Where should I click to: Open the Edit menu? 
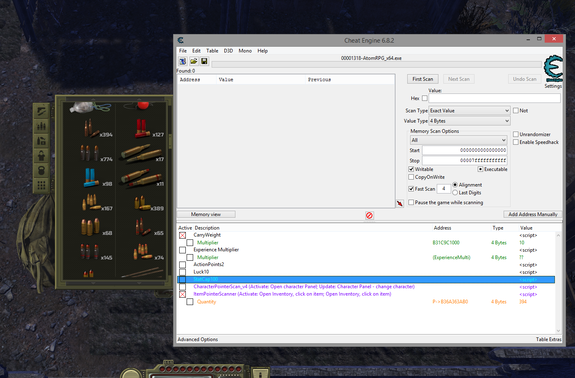pos(196,51)
